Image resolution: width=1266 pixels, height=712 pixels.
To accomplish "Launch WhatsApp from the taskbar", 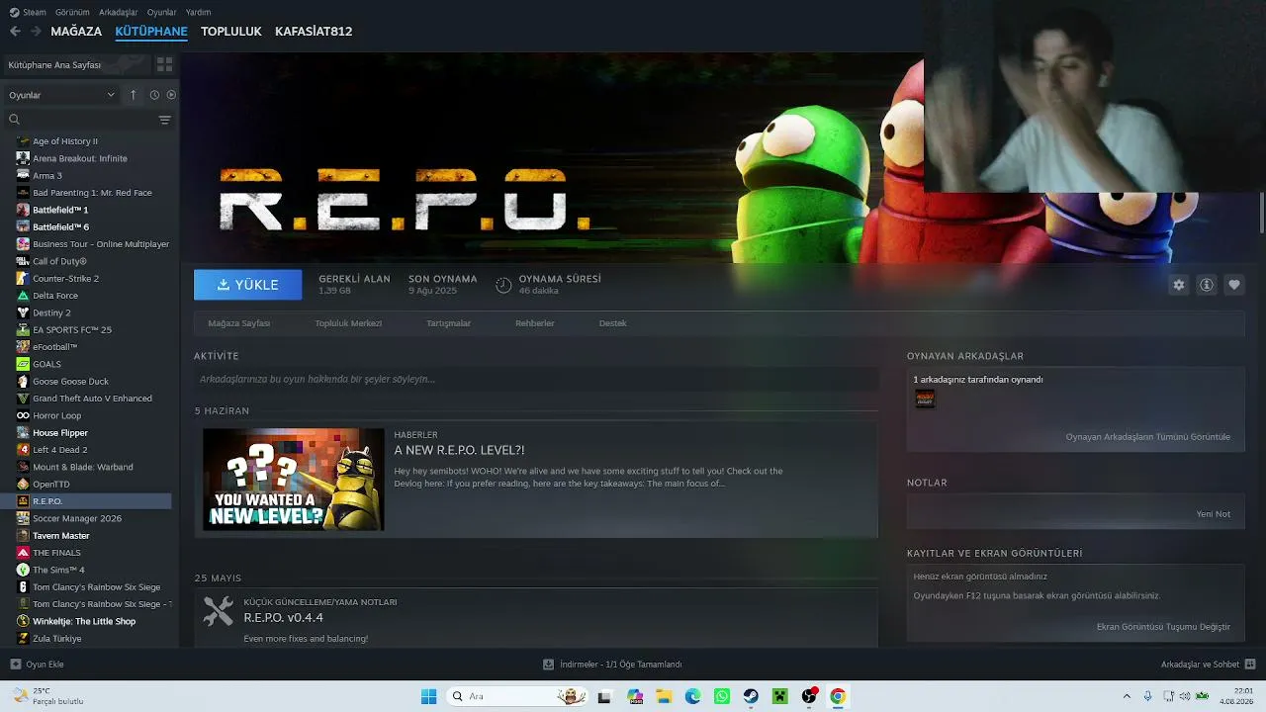I will click(x=722, y=696).
